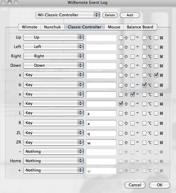Open the Left row action dropdown
Viewport: 176px width, 193px height.
[x=53, y=47]
